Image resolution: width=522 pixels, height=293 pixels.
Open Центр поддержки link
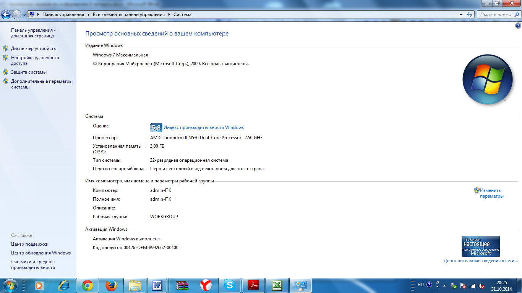(x=30, y=244)
